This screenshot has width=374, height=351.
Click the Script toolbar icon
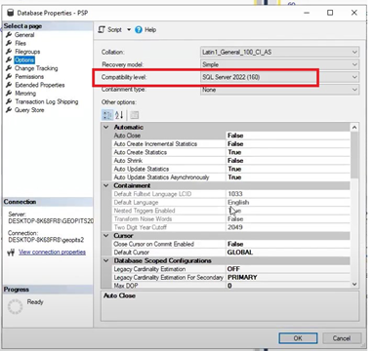102,29
